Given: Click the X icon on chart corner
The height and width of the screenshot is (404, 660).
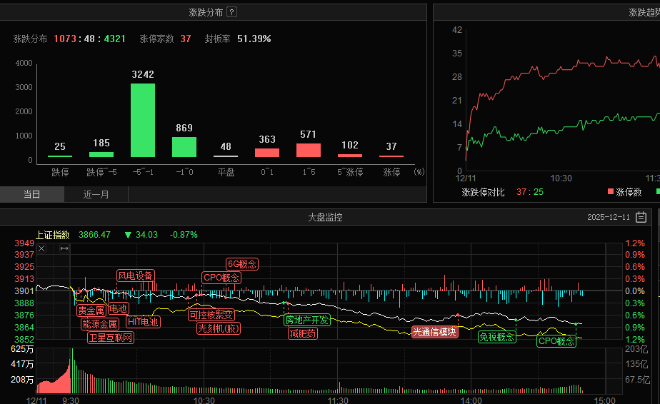Looking at the screenshot, I should pos(41,248).
